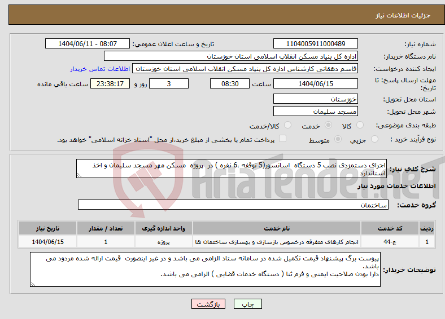The height and width of the screenshot is (319, 445).
Task: Click the واحد اندازه گیری column header
Action: point(163,228)
